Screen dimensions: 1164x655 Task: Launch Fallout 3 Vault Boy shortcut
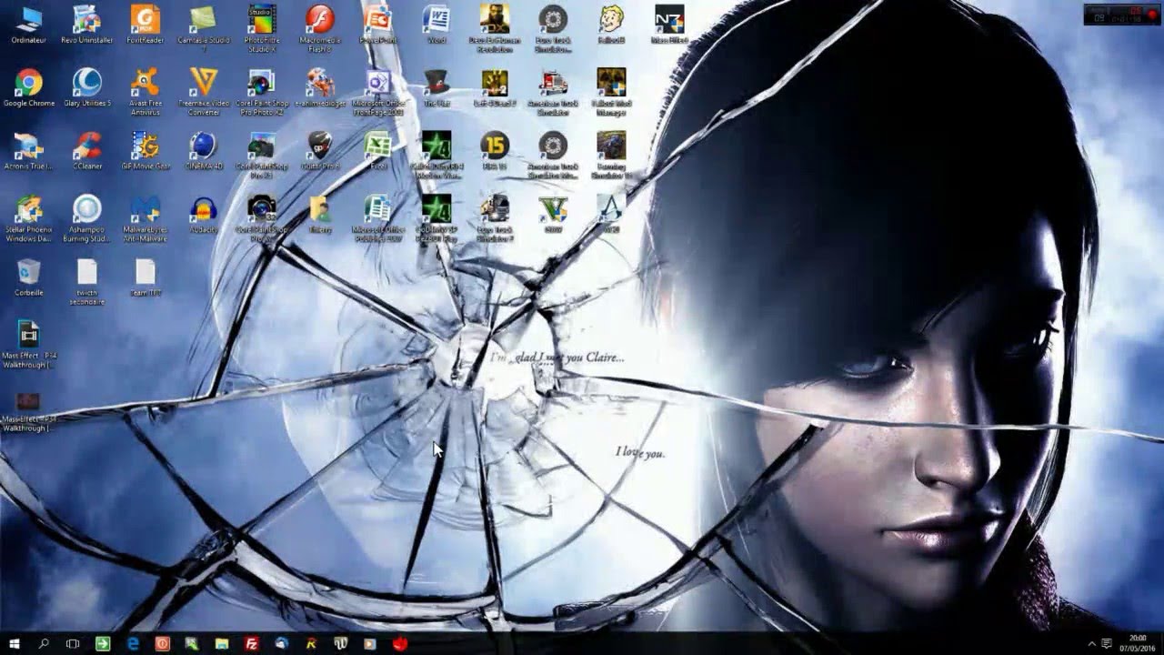[x=611, y=25]
